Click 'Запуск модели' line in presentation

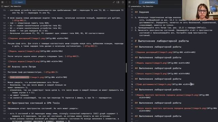pos(162,74)
